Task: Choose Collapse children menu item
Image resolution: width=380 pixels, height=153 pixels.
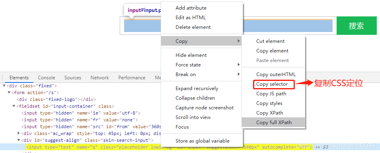Action: click(202, 98)
